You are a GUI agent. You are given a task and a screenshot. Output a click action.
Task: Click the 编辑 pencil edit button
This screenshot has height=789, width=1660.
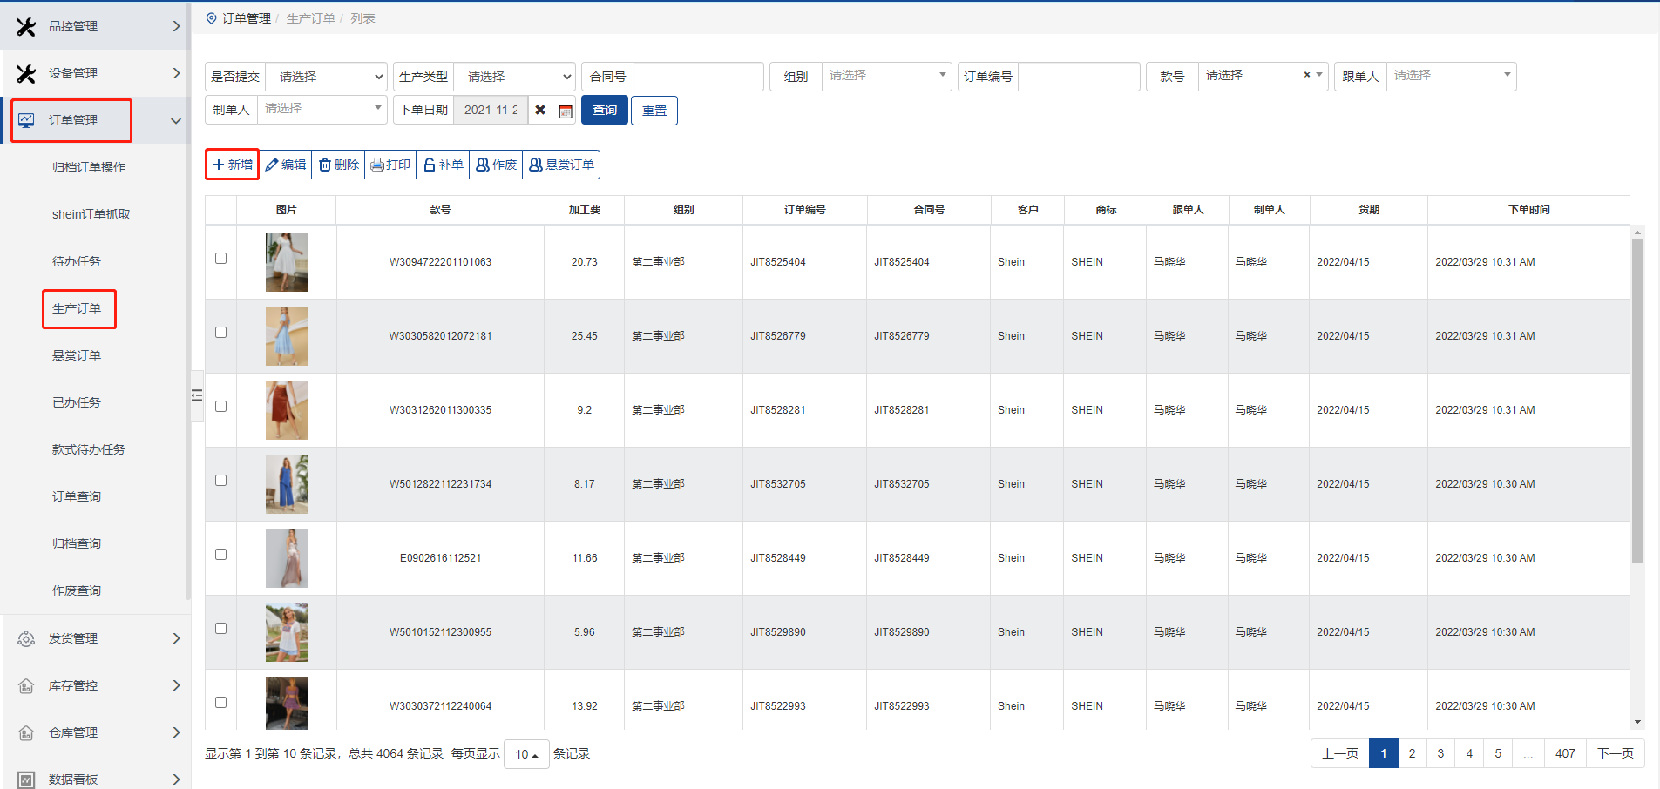286,165
